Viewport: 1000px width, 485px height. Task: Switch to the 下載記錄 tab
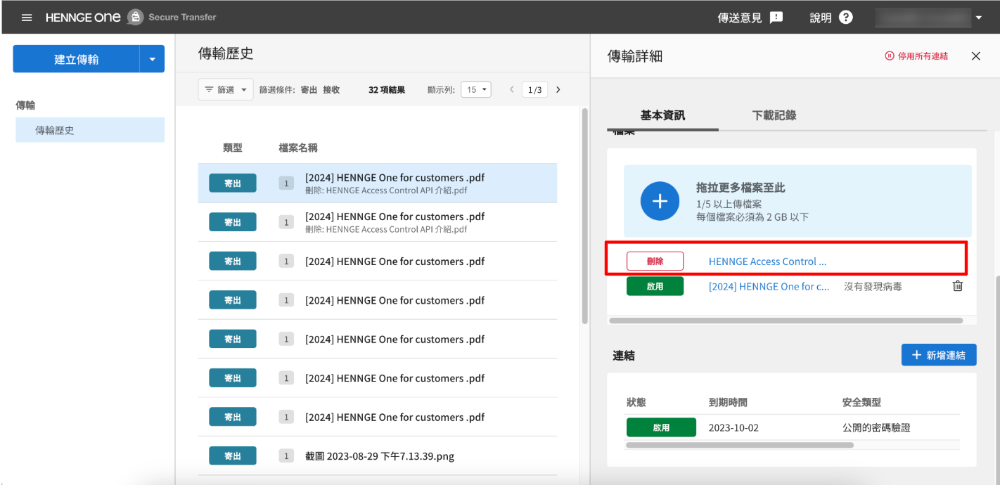774,115
